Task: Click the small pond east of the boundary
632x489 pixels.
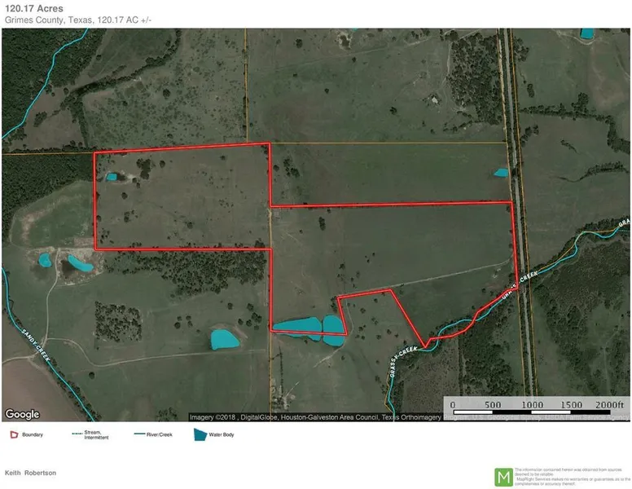Action: coord(501,172)
